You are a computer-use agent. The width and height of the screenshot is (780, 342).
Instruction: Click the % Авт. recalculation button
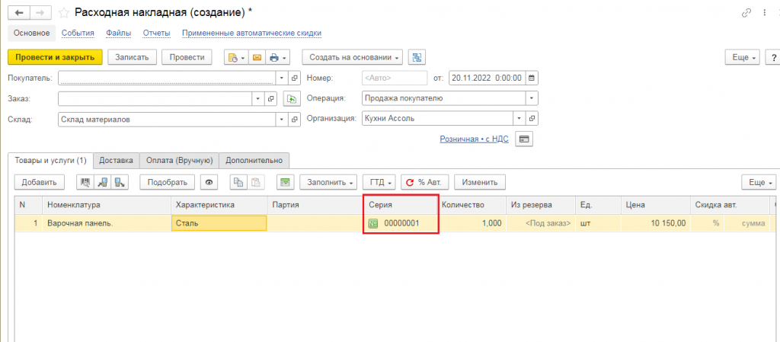[425, 183]
